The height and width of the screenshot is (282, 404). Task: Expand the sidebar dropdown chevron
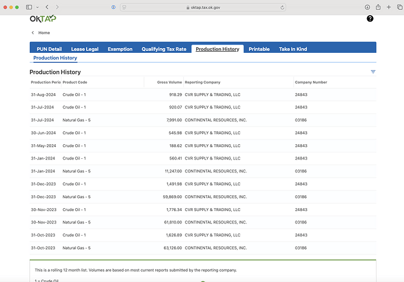click(39, 7)
